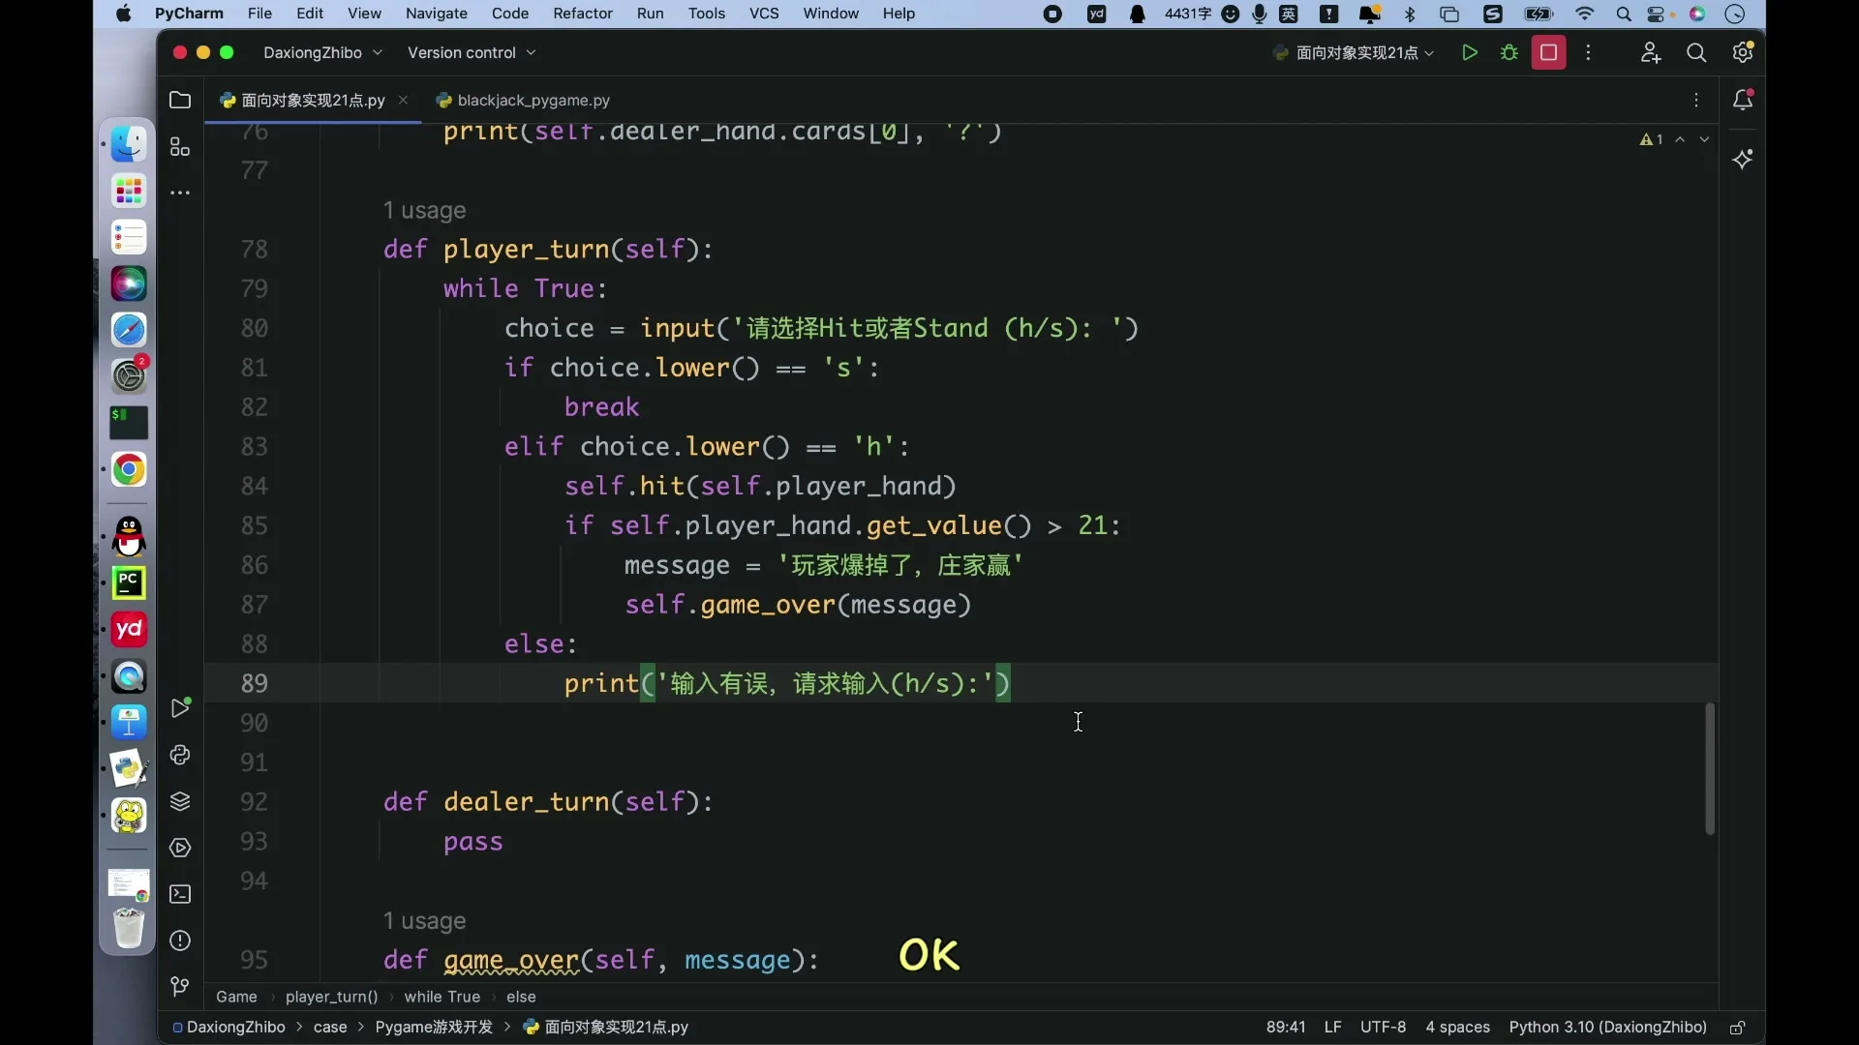Open IDE settings gear icon

click(1743, 53)
